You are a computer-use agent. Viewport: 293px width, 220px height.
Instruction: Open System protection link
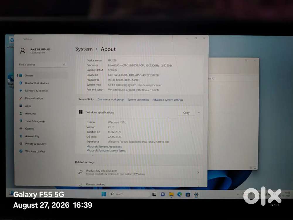tap(138, 100)
